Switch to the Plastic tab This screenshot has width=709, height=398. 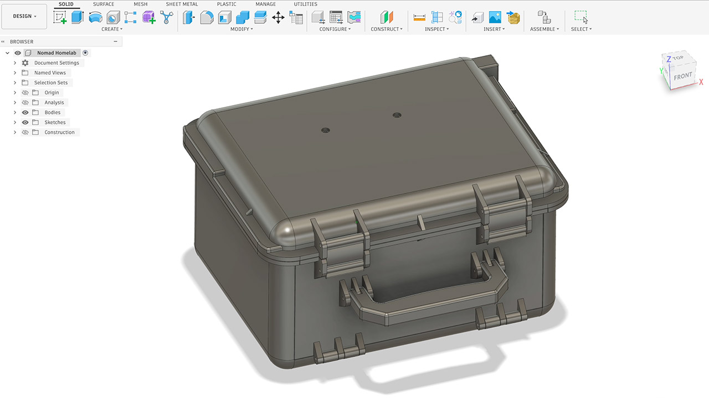227,4
